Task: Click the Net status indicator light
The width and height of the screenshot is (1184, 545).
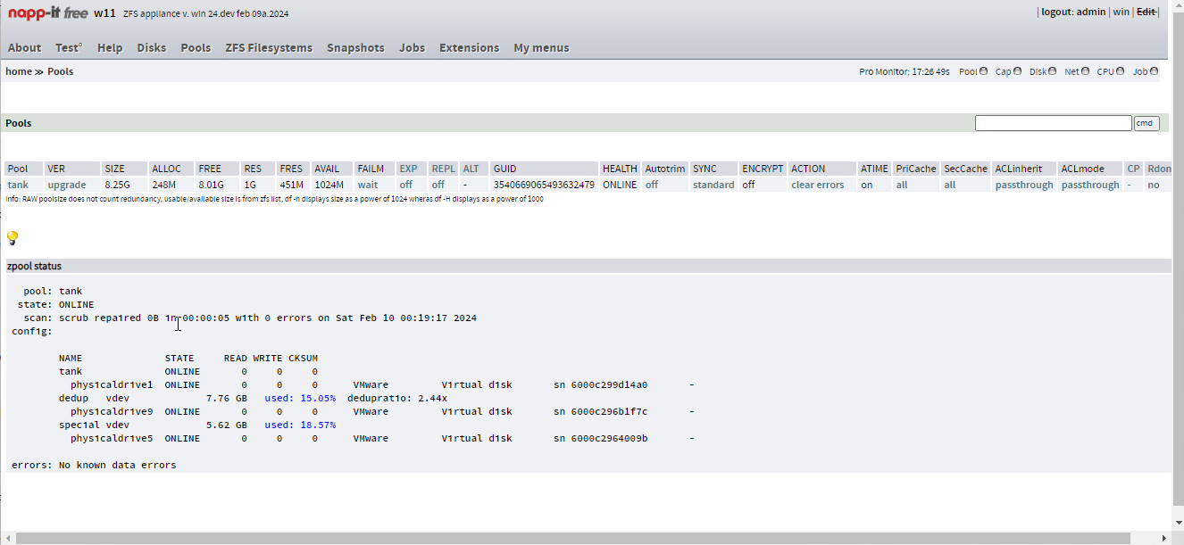Action: [1085, 71]
